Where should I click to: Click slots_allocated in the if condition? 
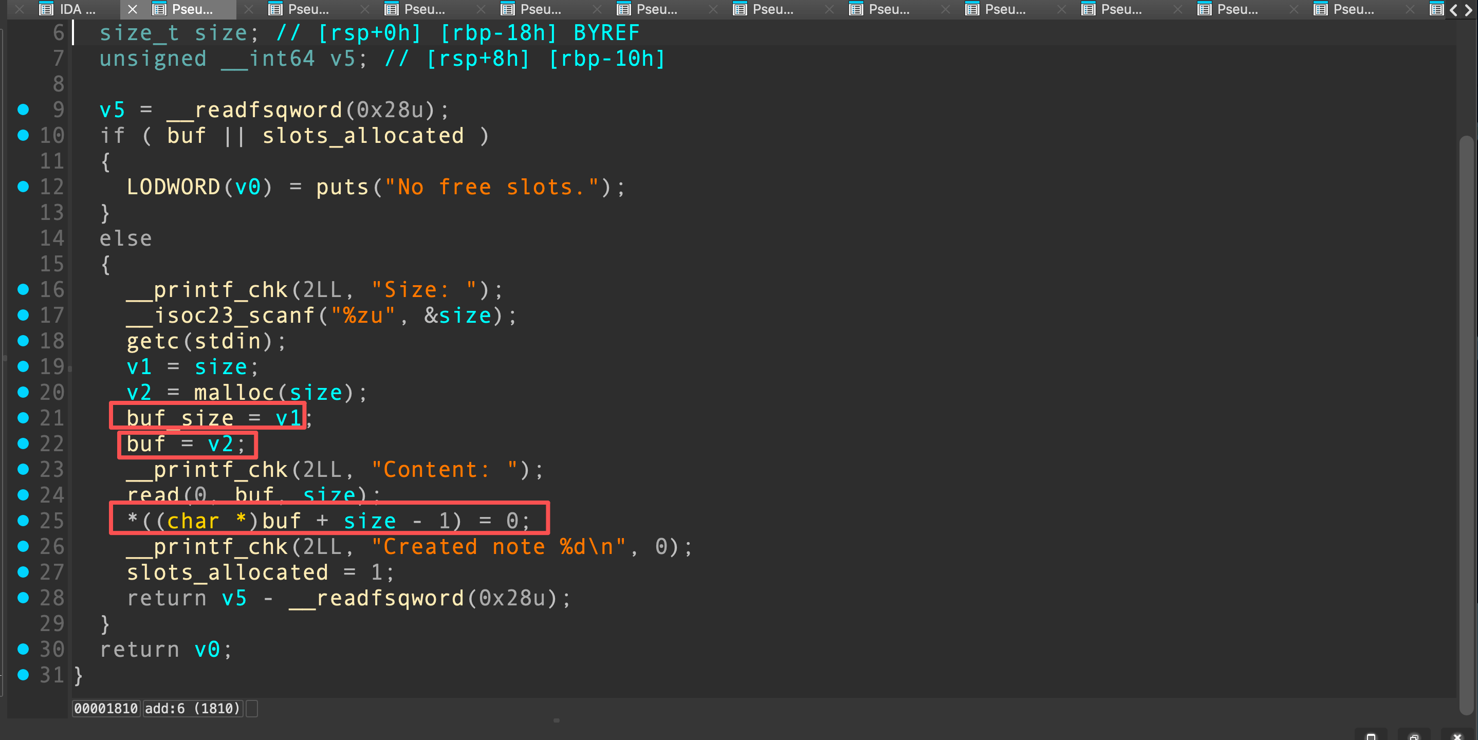point(363,136)
